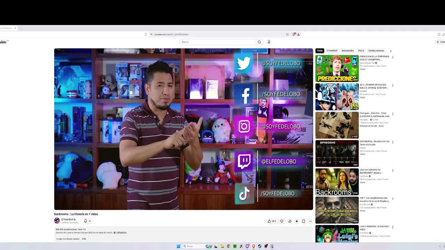Image resolution: width=445 pixels, height=250 pixels.
Task: Click the video title 'Backrooms : La Historia en 1 video'
Action: 76,214
